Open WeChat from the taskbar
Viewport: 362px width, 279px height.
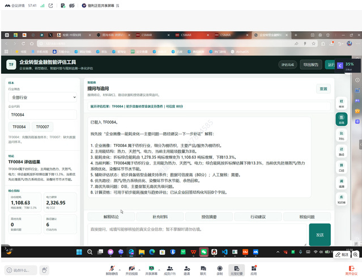tap(204, 252)
